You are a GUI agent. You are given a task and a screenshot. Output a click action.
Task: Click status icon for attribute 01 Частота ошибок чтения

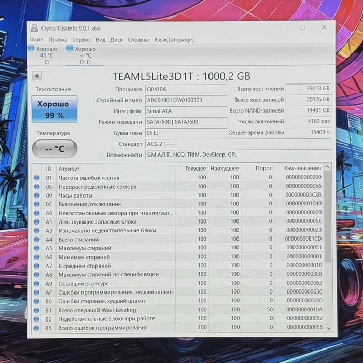(37, 178)
